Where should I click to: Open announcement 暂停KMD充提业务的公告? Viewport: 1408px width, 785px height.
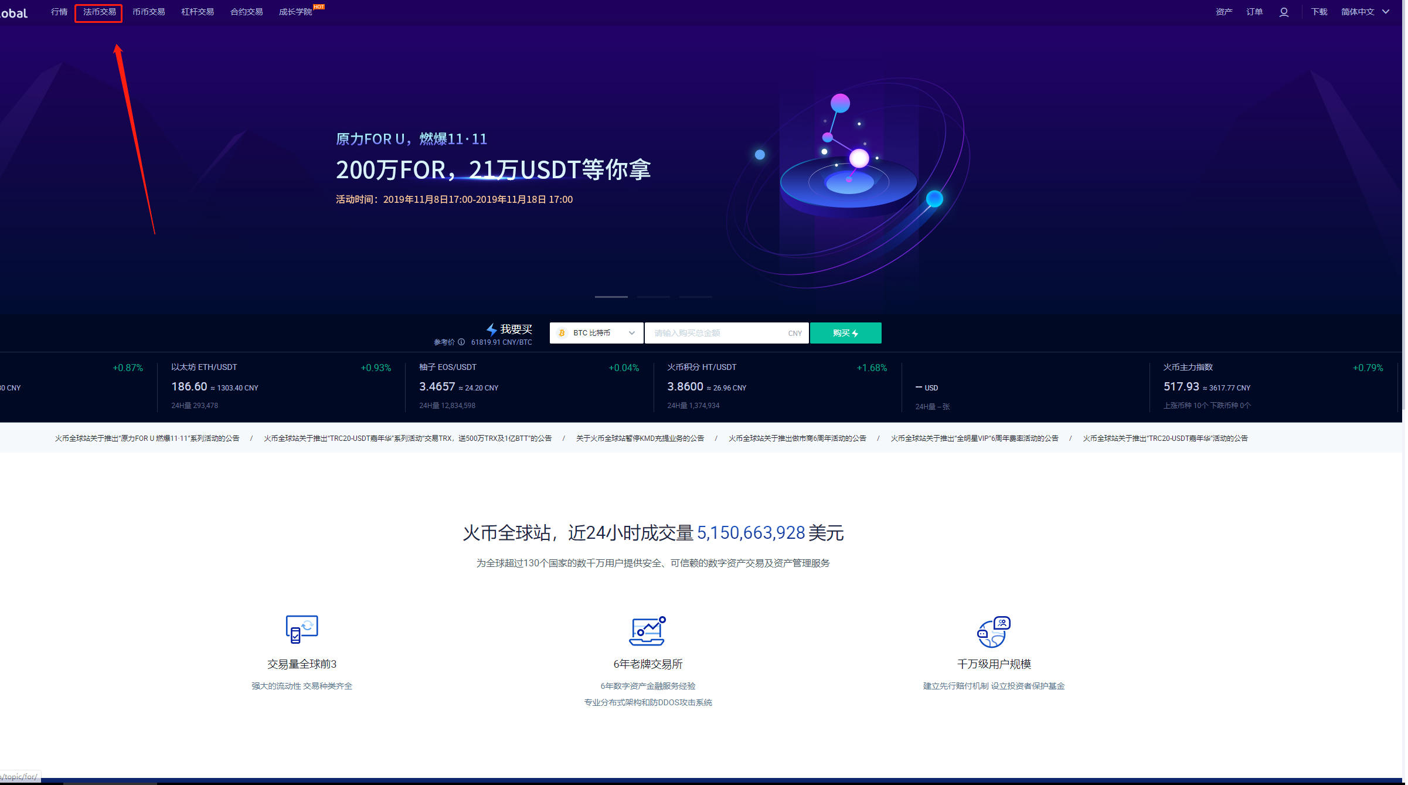640,439
